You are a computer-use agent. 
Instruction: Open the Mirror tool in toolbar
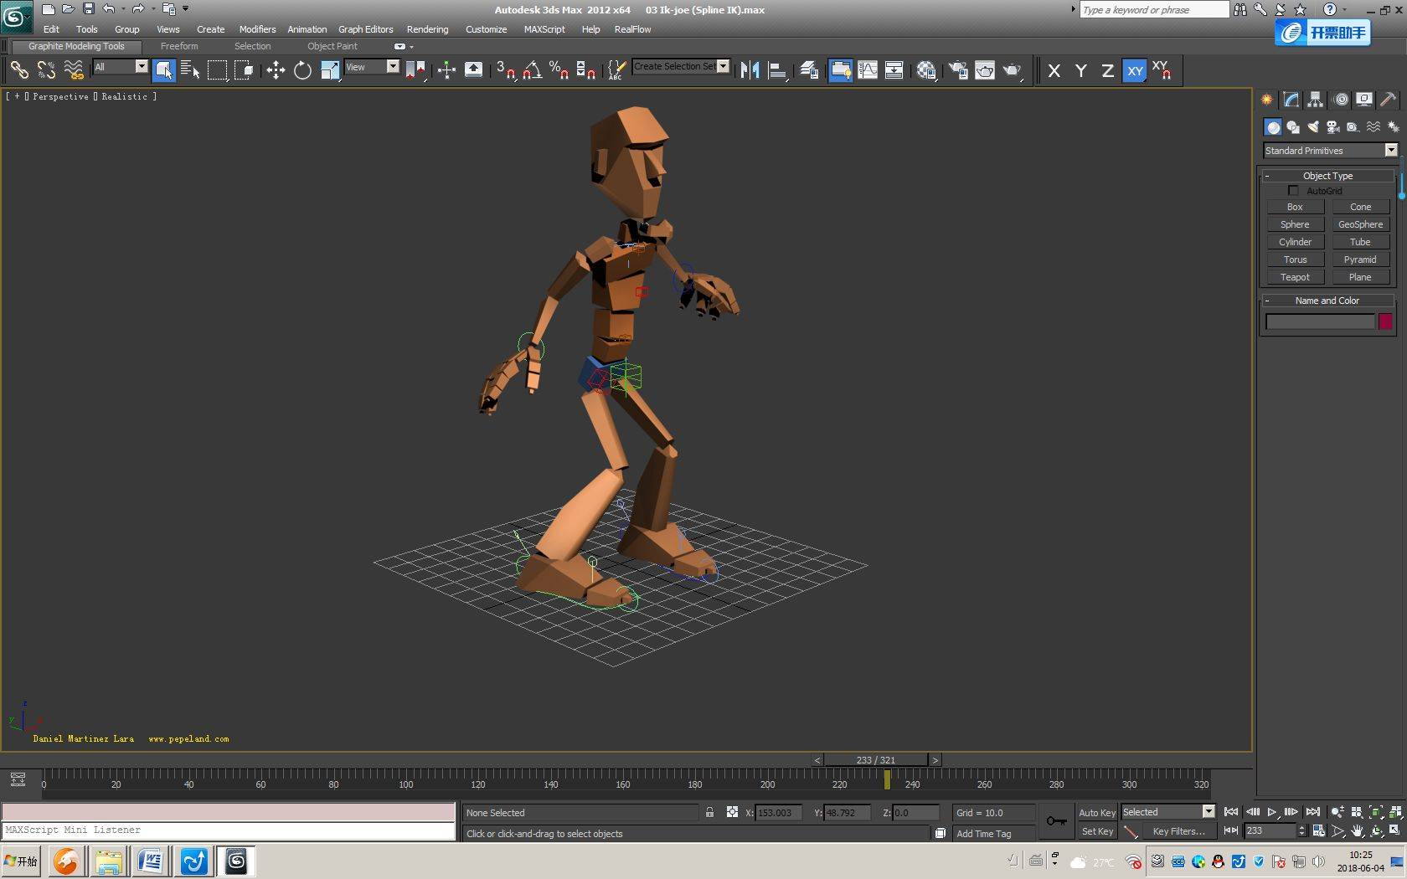point(750,70)
